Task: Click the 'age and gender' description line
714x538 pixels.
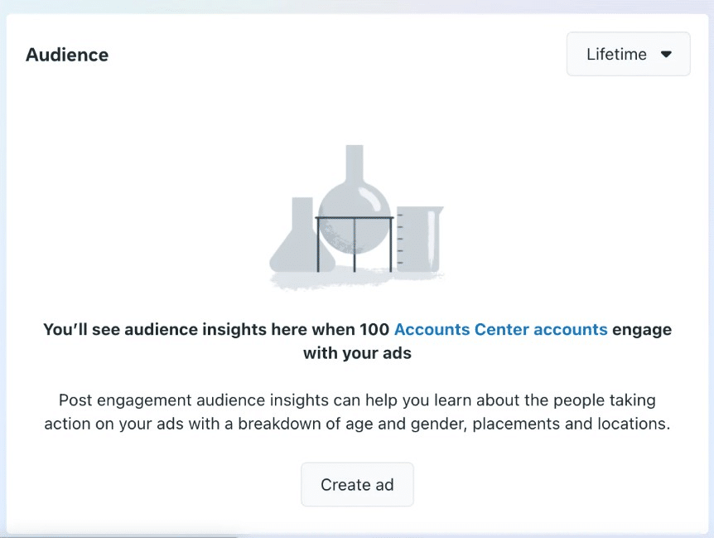Action: click(357, 424)
